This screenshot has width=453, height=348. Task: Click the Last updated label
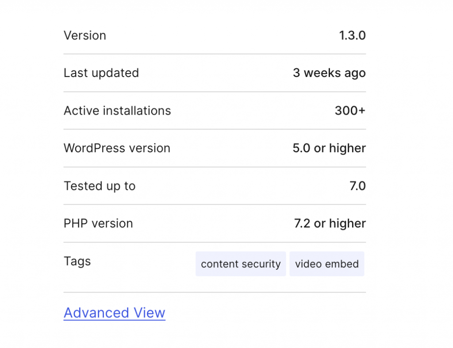(101, 73)
